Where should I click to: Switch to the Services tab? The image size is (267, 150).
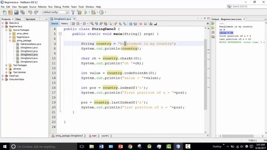click(x=30, y=19)
